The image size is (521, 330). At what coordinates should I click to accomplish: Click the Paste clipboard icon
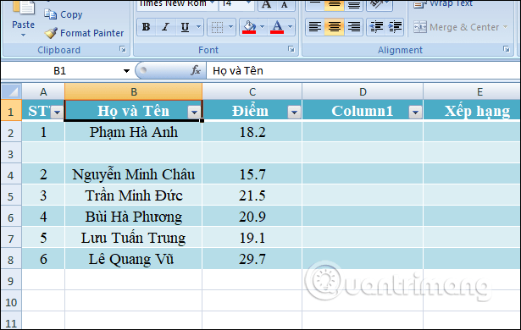click(23, 8)
